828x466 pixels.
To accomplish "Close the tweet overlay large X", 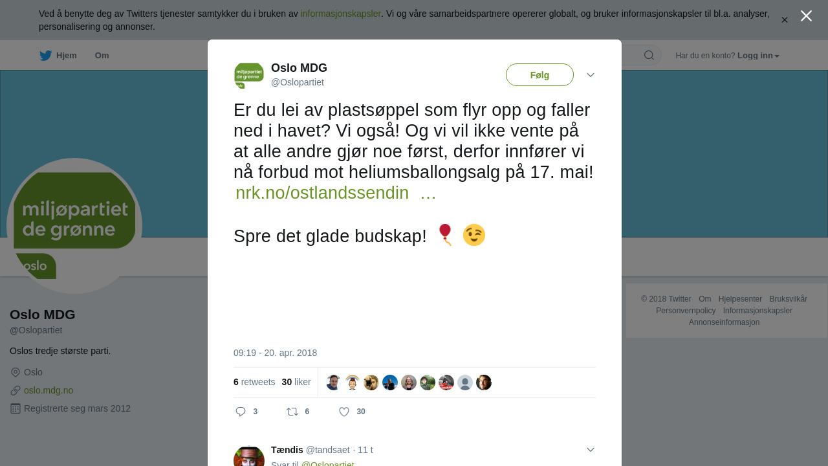I will click(806, 16).
